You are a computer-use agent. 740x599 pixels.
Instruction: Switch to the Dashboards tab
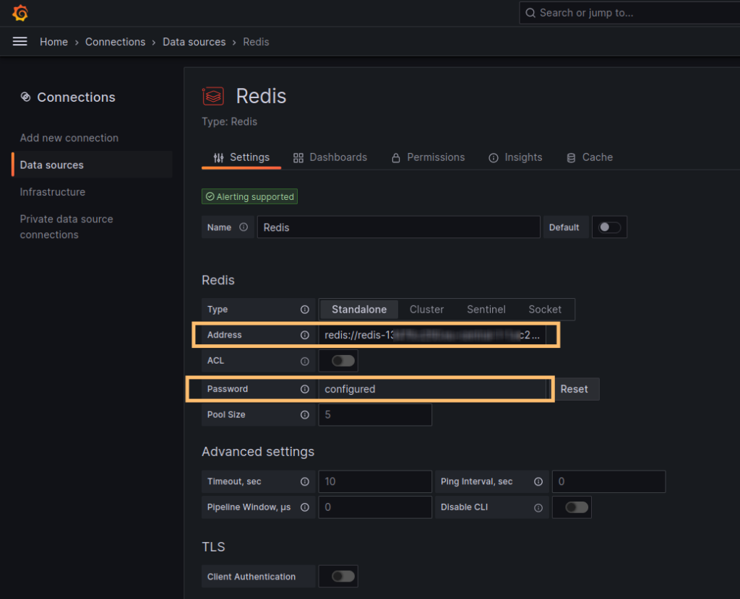coord(330,157)
